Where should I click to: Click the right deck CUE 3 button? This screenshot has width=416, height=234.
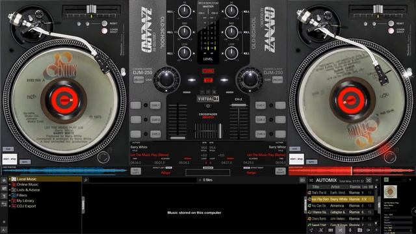(260, 134)
